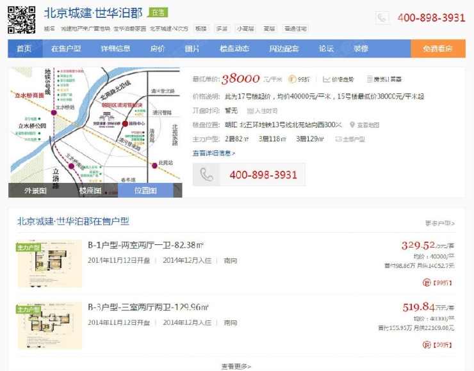The height and width of the screenshot is (371, 474).
Task: Click the phone icon beside the top hotline number
Action: pyautogui.click(x=382, y=18)
